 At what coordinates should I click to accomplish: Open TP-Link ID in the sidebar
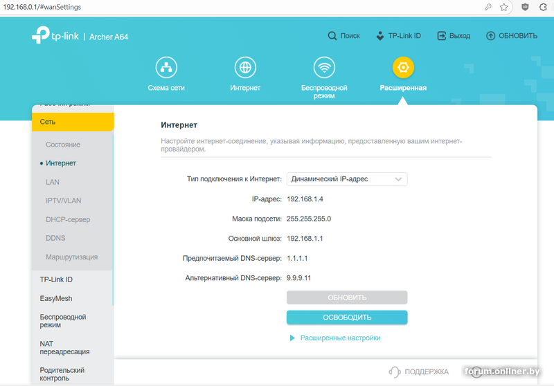[x=56, y=279]
